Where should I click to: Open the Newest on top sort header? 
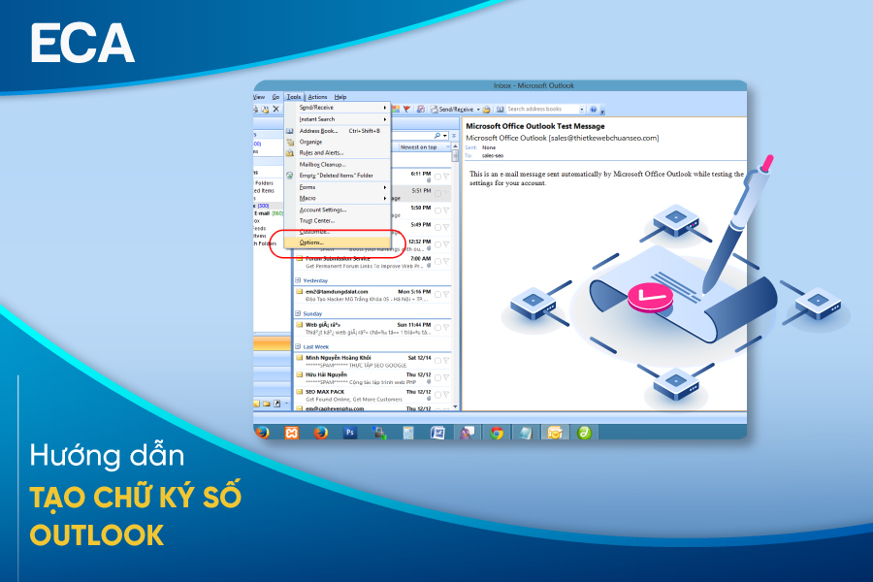pos(422,147)
